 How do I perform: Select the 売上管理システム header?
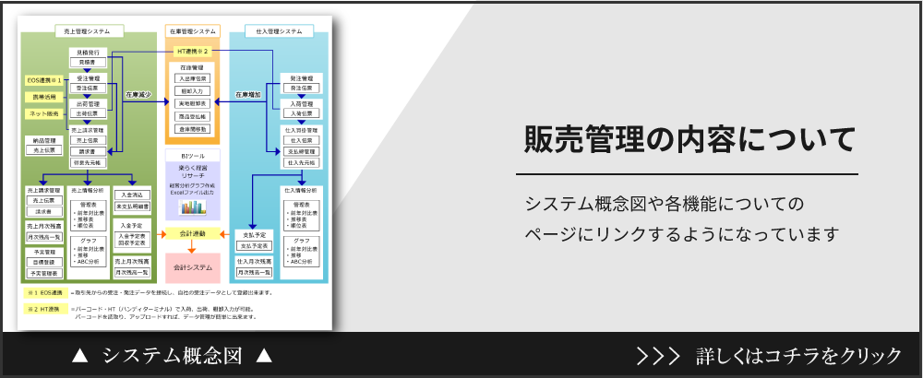click(89, 30)
